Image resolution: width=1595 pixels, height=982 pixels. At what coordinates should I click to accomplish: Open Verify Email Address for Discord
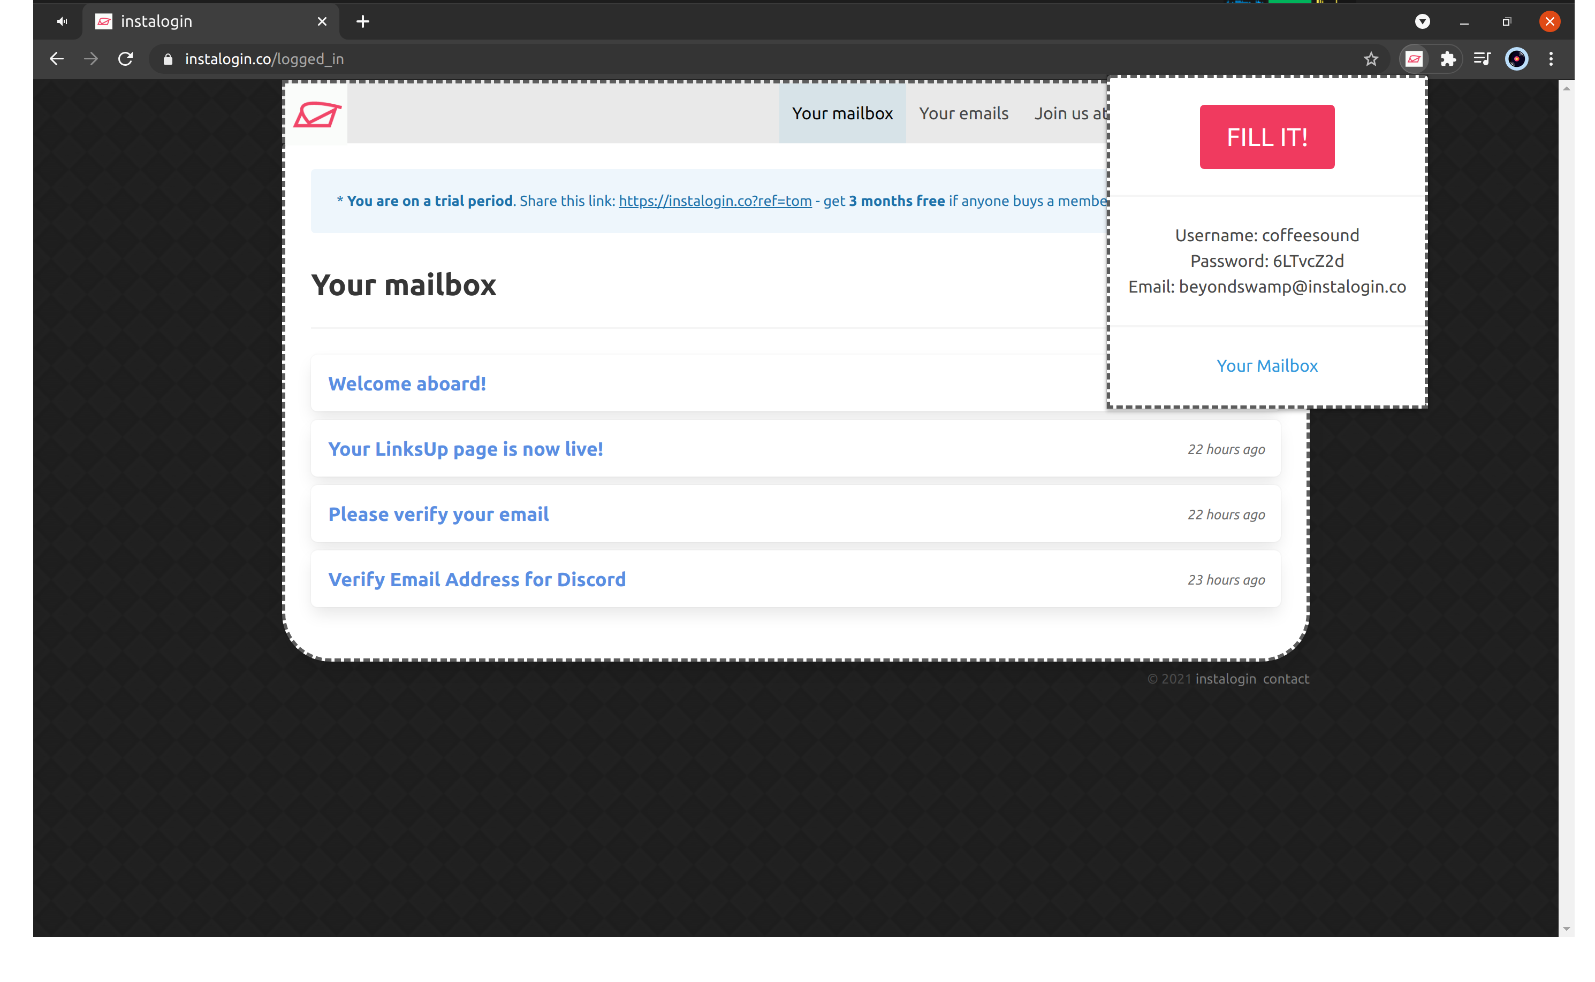coord(476,579)
